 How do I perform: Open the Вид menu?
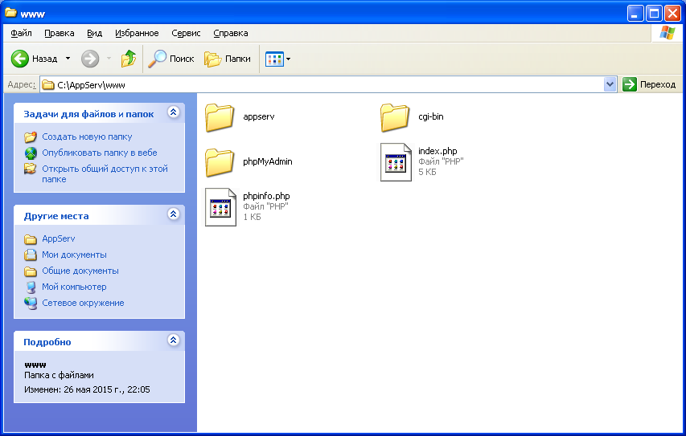click(x=95, y=33)
